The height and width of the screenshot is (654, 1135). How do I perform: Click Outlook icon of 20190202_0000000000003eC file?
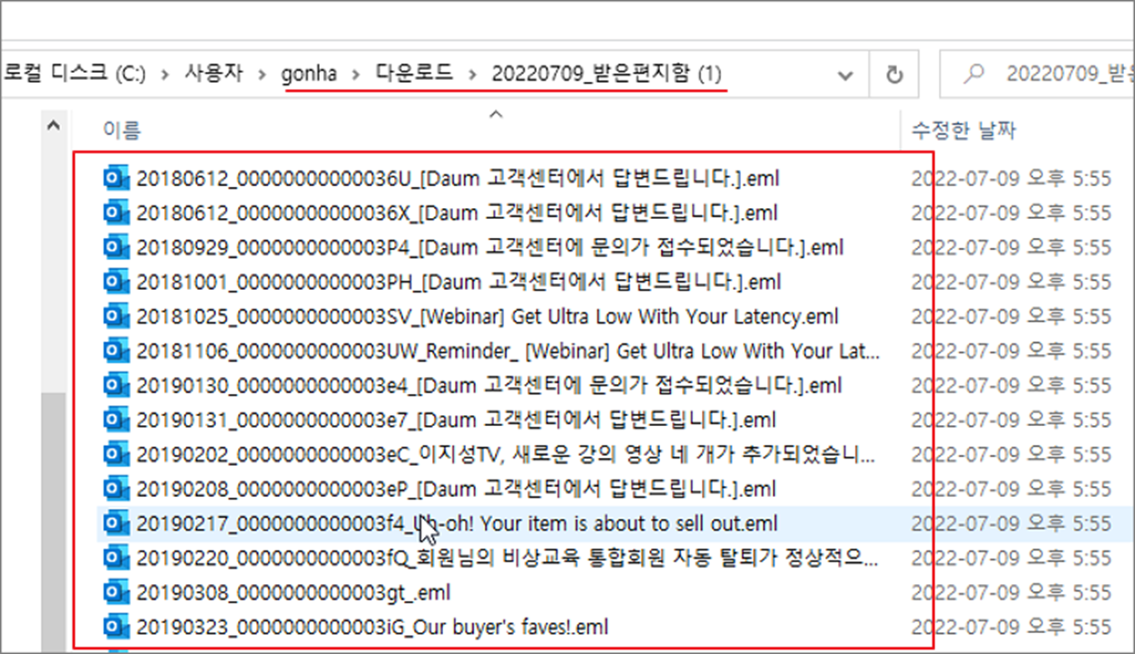116,454
